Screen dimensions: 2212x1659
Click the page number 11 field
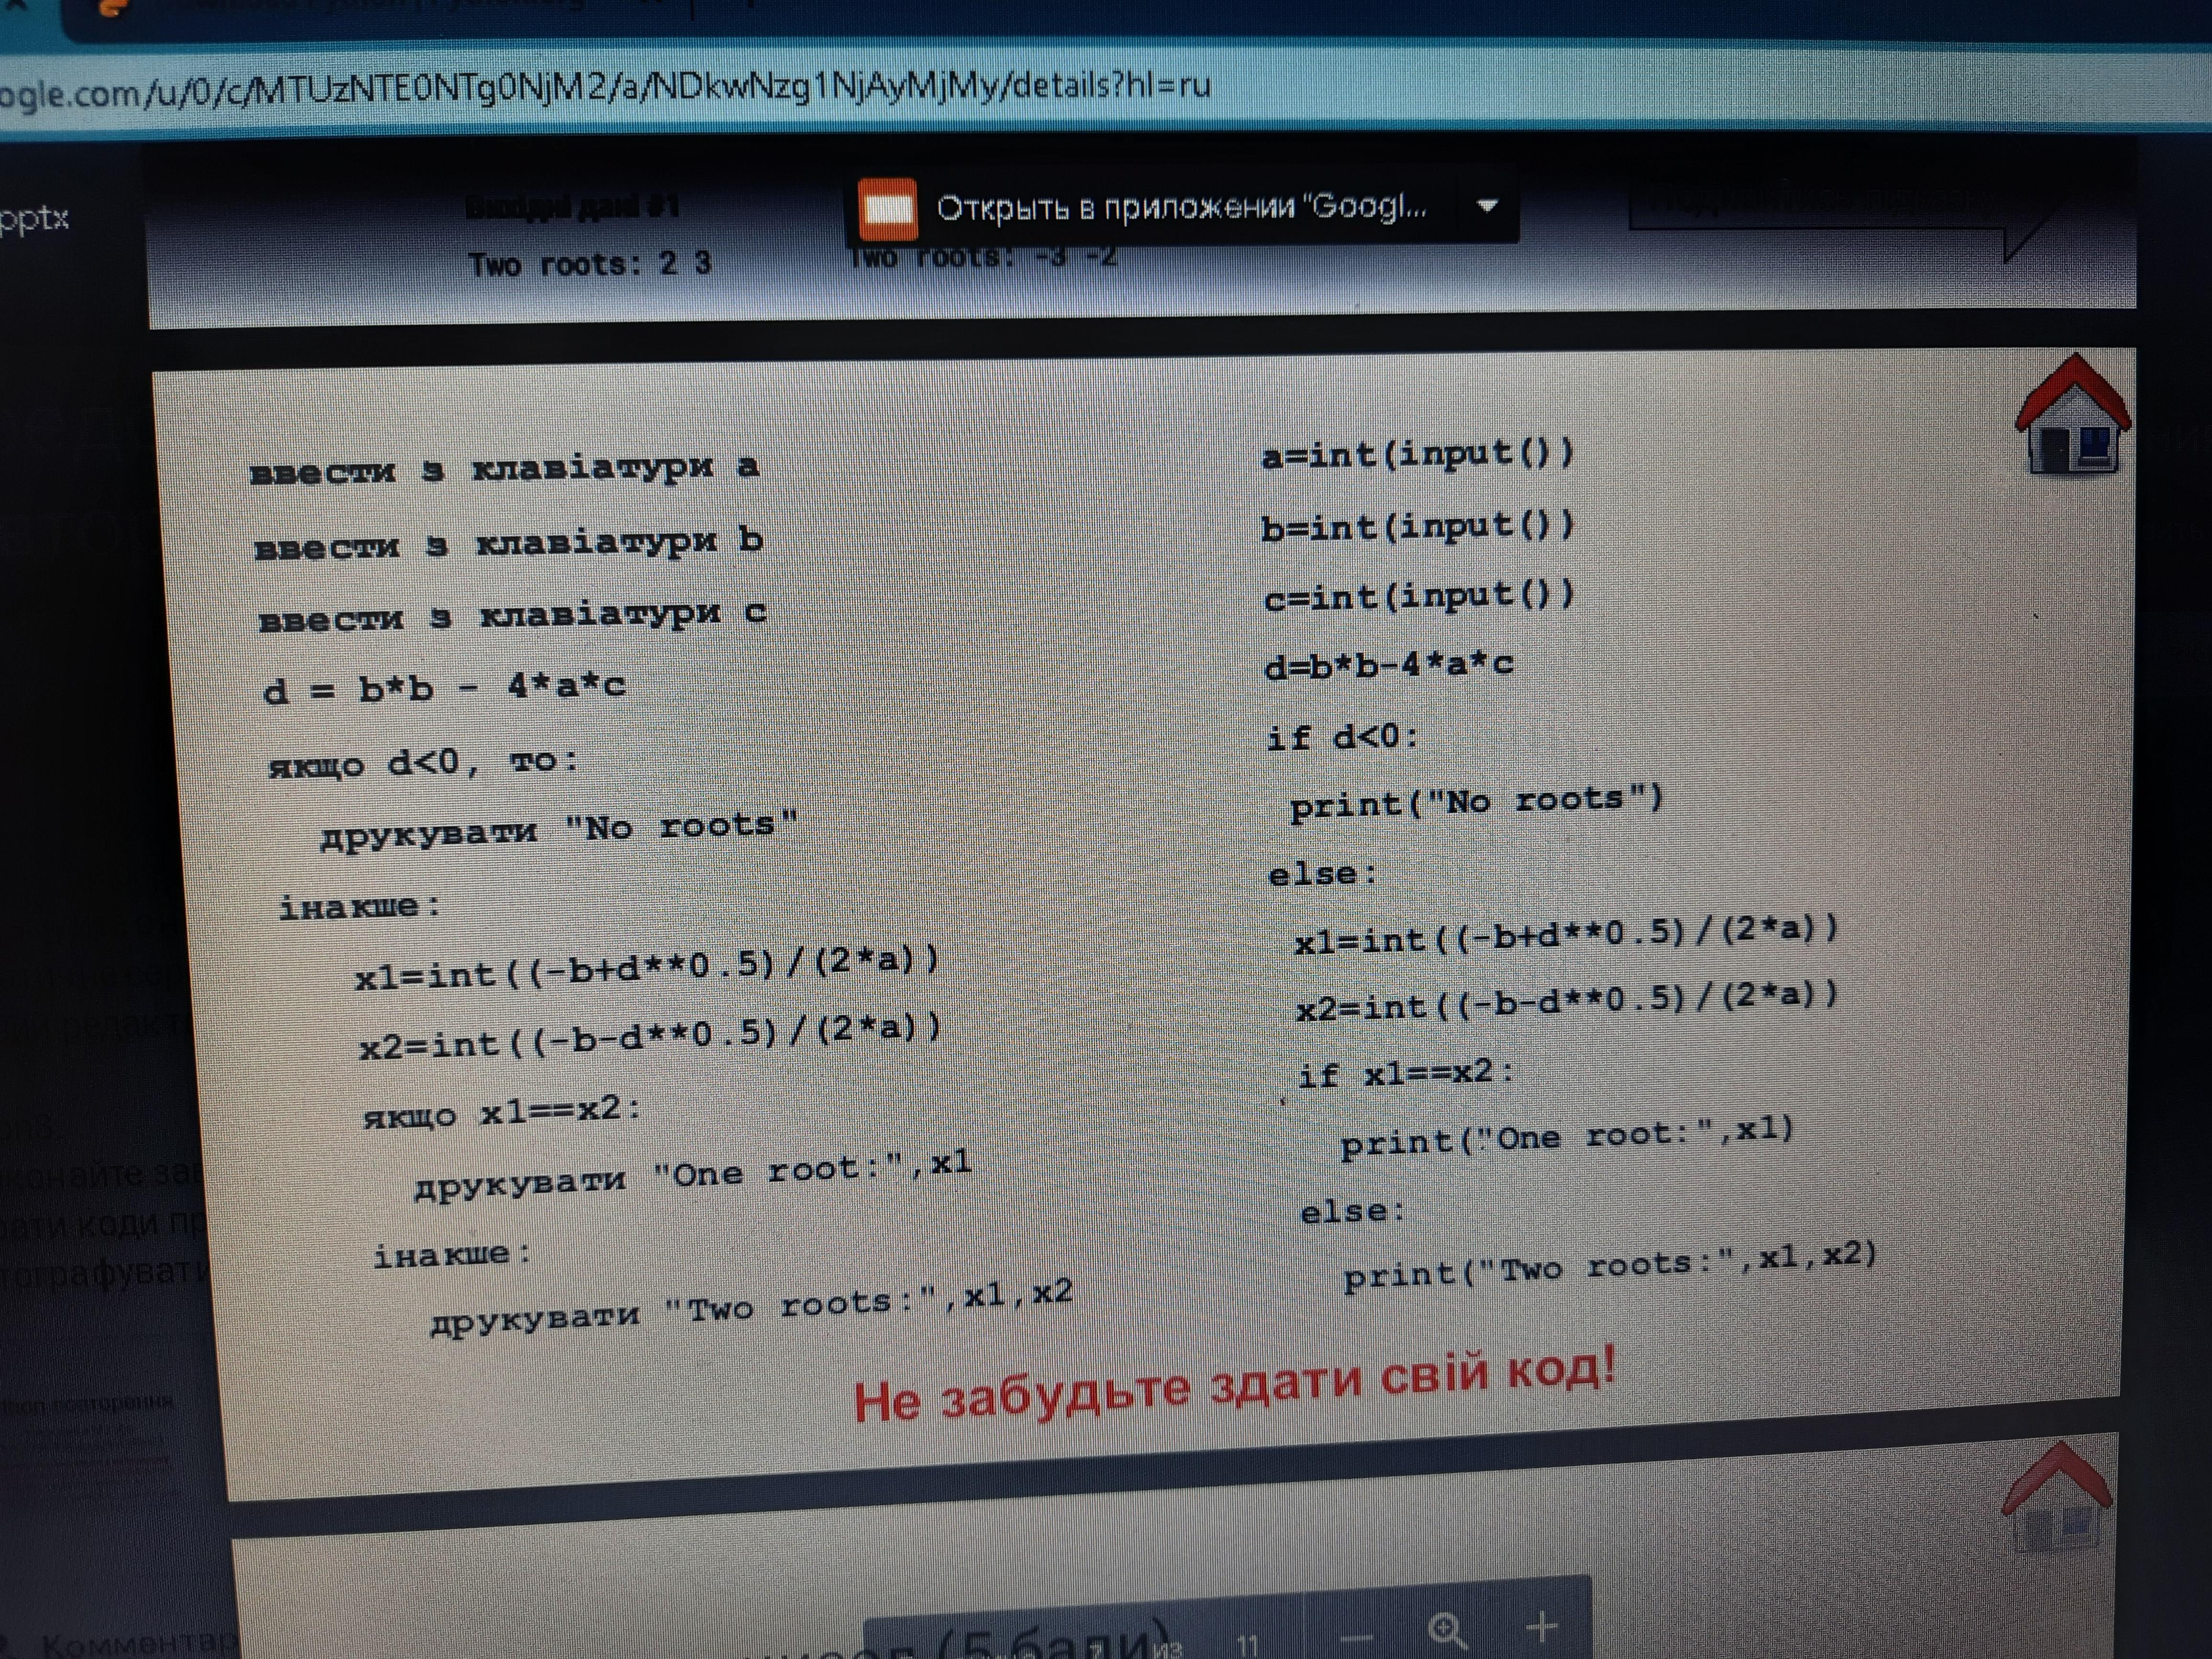pyautogui.click(x=1247, y=1644)
